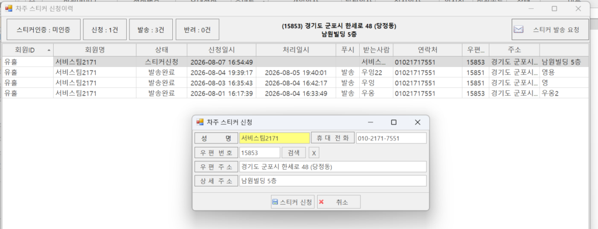Click the 스티커 발송 요청 button

(550, 30)
